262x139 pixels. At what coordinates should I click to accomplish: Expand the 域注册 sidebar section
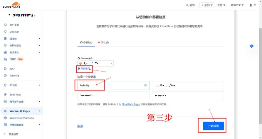pyautogui.click(x=40, y=39)
